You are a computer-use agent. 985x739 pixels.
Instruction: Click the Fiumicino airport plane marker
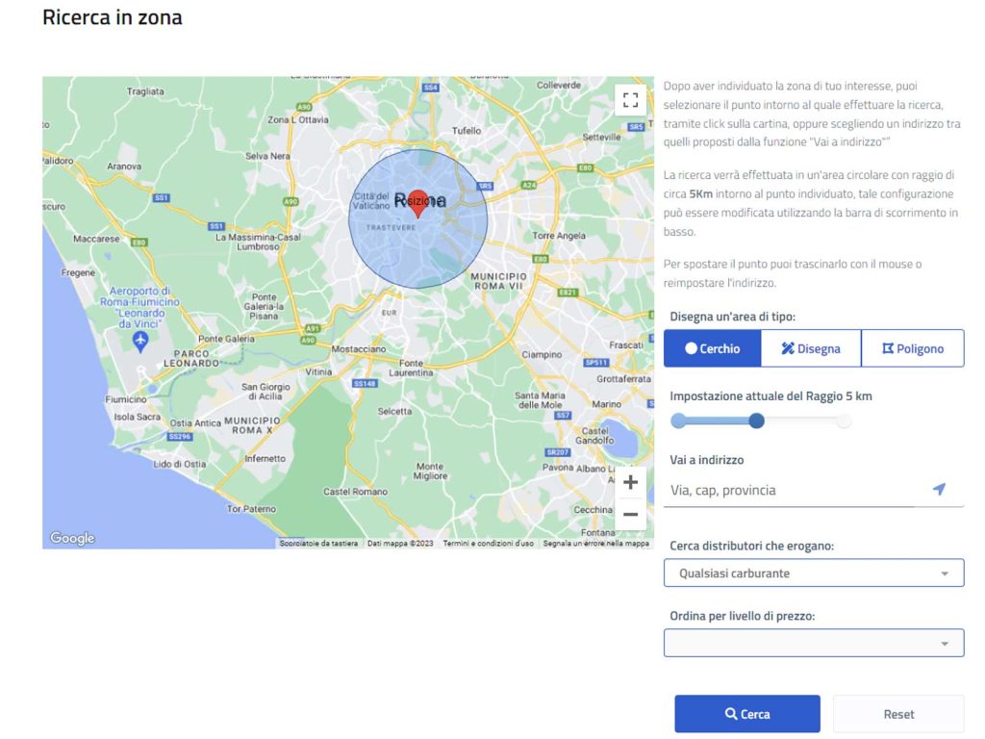tap(140, 341)
